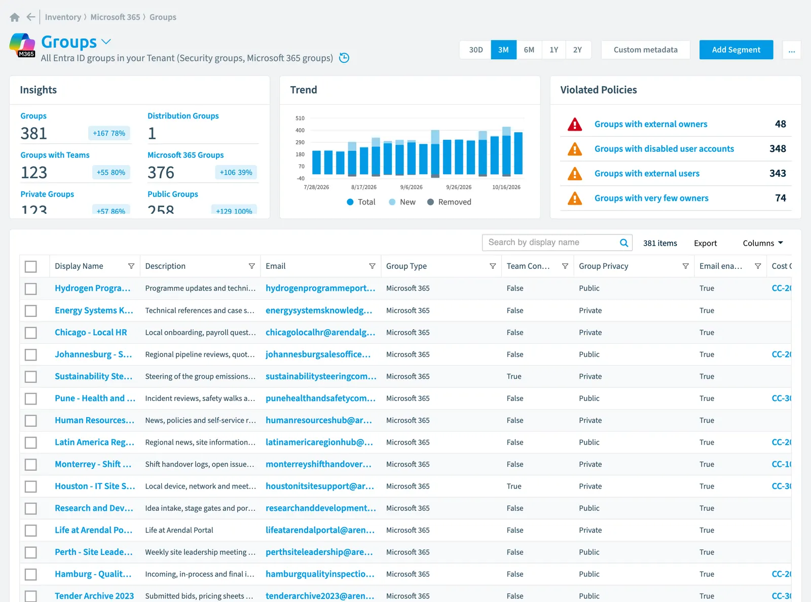Toggle the Removed legend swatch in Trend chart
This screenshot has width=811, height=602.
click(x=430, y=202)
